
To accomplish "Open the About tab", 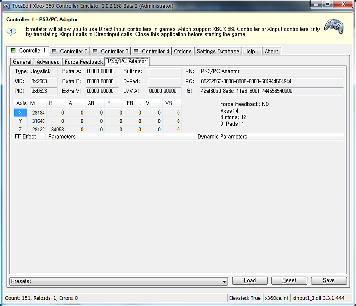I will [271, 51].
